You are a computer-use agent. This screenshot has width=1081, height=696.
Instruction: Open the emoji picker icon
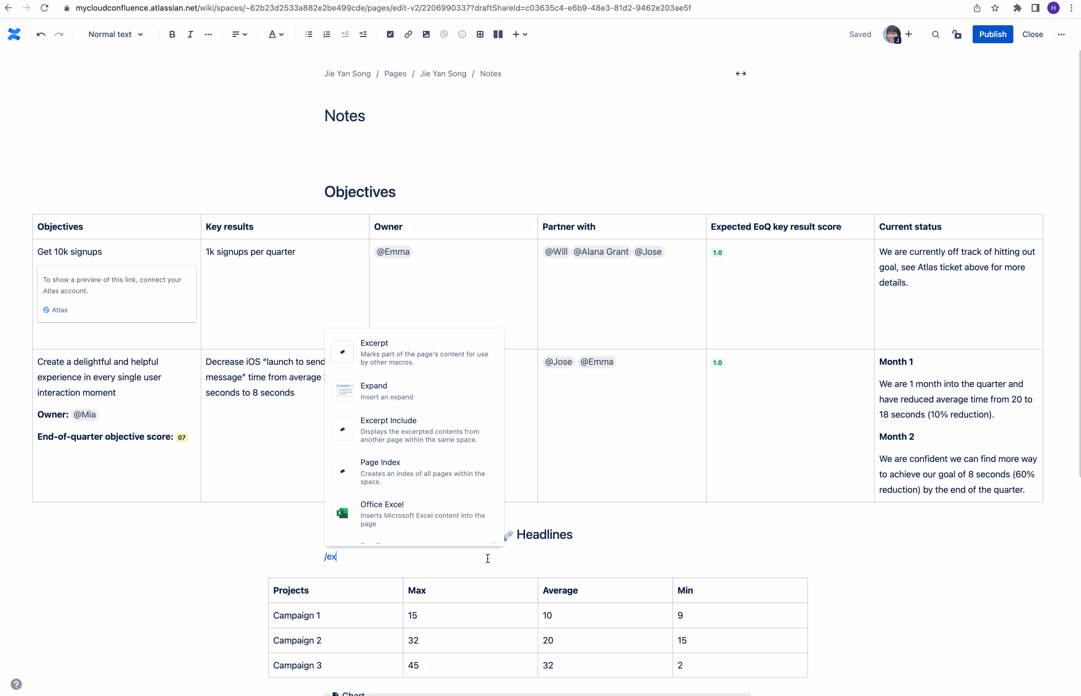pyautogui.click(x=462, y=34)
